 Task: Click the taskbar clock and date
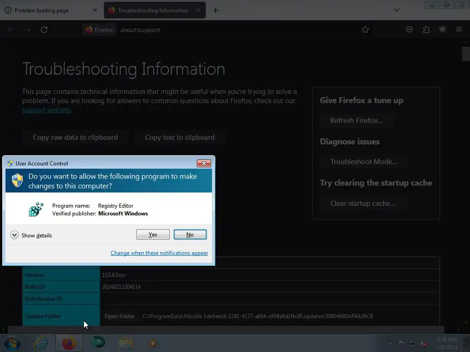point(447,343)
